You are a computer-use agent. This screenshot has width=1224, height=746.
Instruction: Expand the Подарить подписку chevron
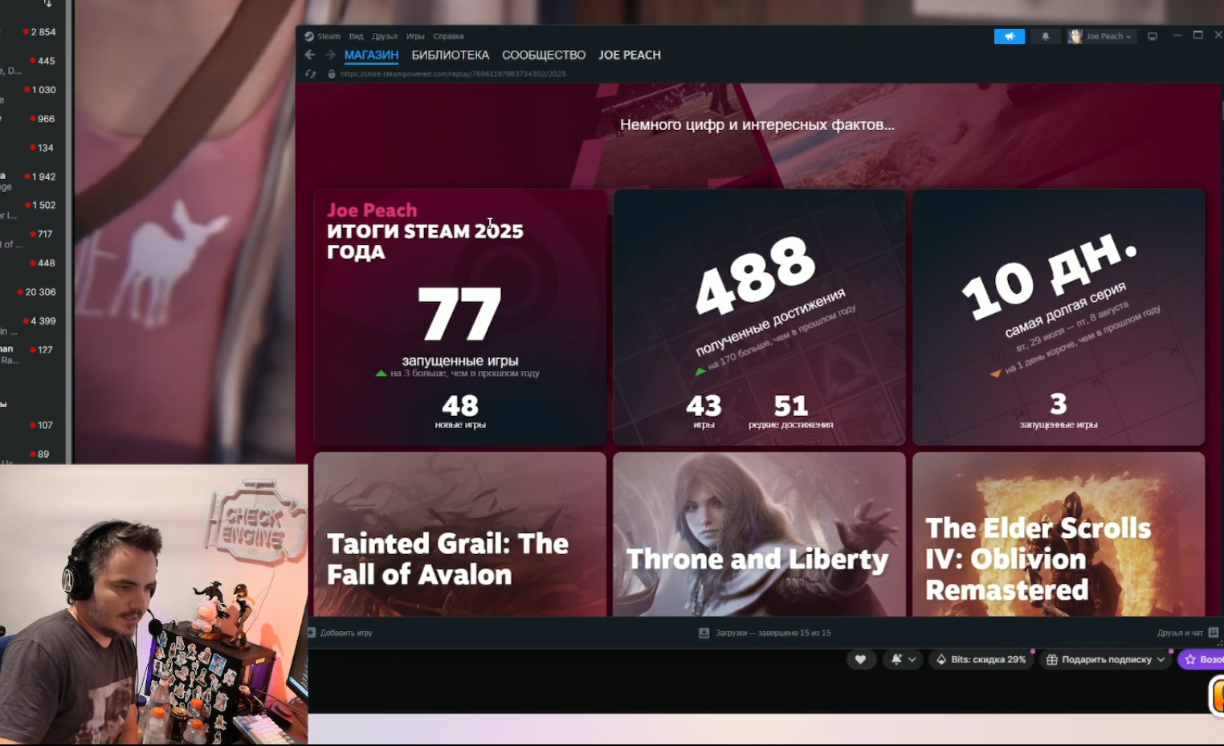1161,659
